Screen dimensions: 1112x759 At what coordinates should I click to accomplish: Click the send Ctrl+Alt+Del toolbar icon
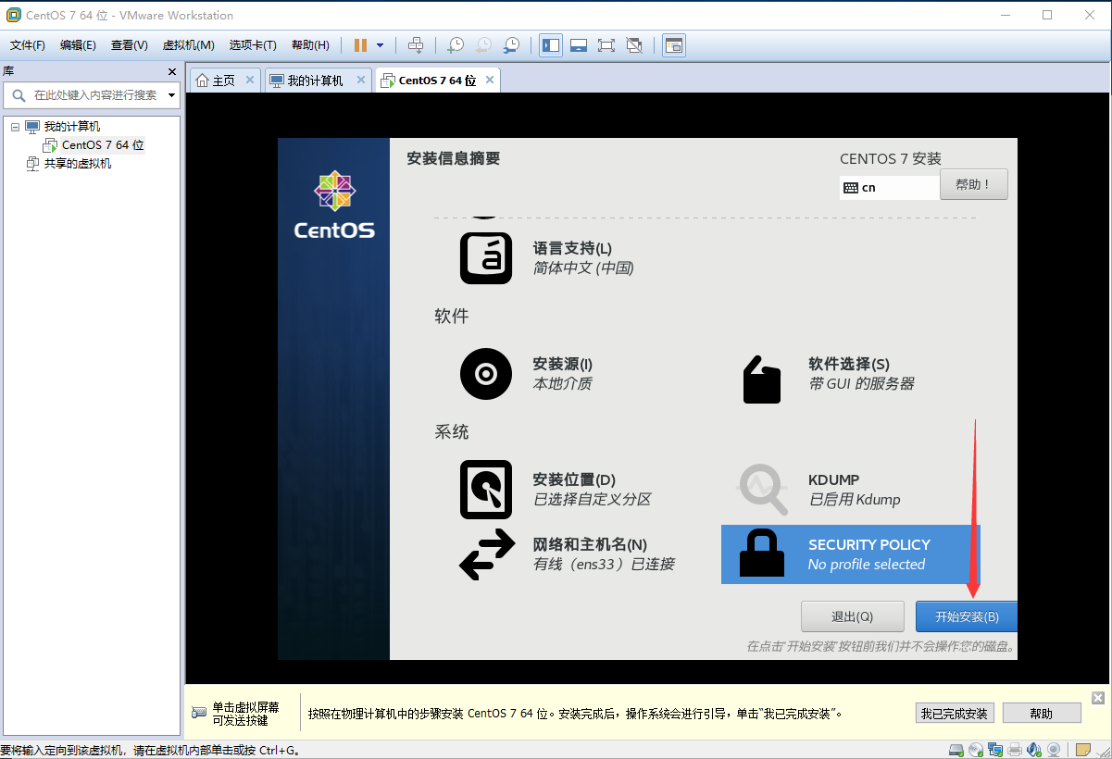pos(416,45)
